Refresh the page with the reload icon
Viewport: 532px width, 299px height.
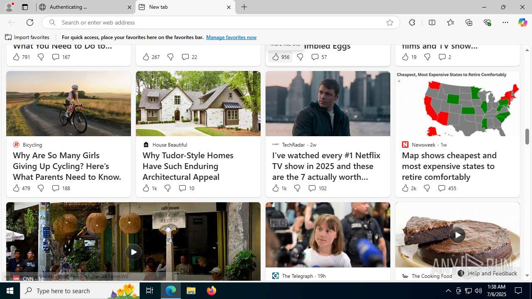tap(30, 22)
